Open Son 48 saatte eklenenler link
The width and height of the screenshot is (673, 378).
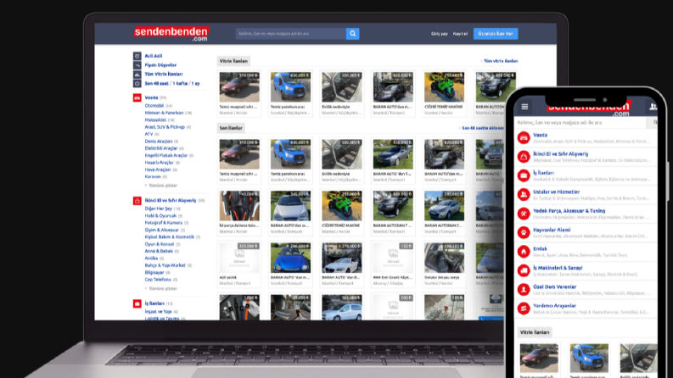pyautogui.click(x=482, y=128)
